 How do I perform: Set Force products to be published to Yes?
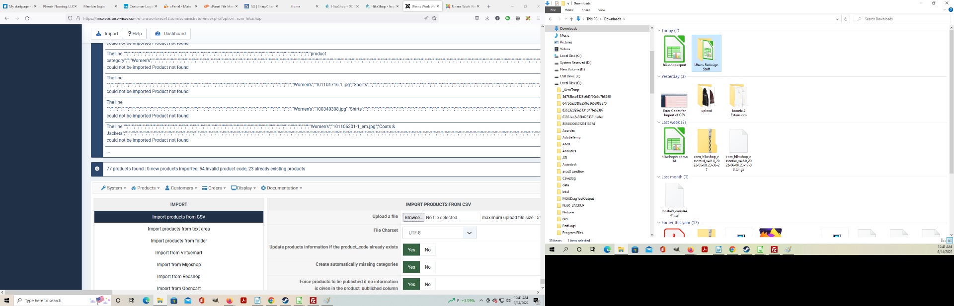pos(411,284)
